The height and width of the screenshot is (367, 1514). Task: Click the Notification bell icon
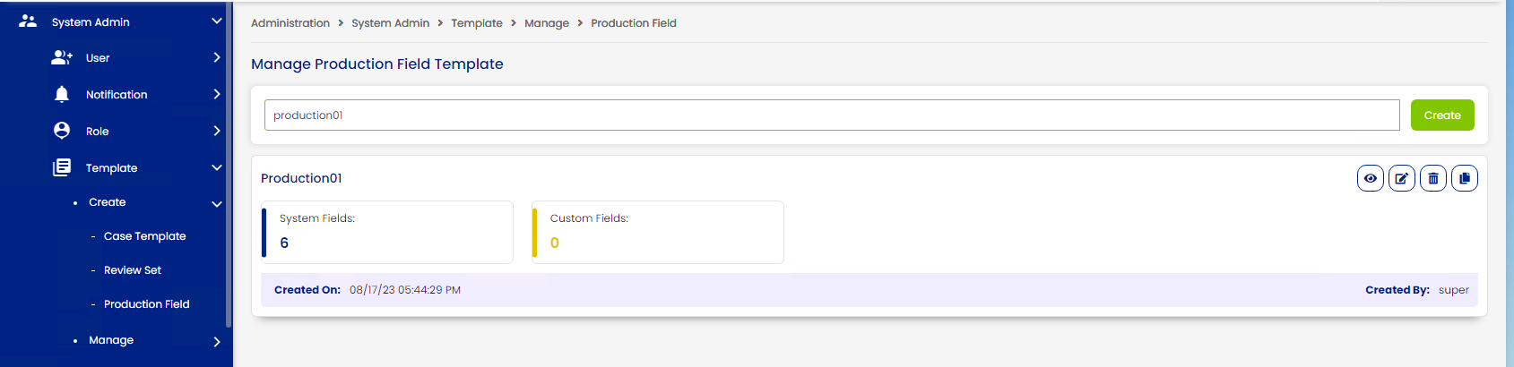tap(62, 94)
